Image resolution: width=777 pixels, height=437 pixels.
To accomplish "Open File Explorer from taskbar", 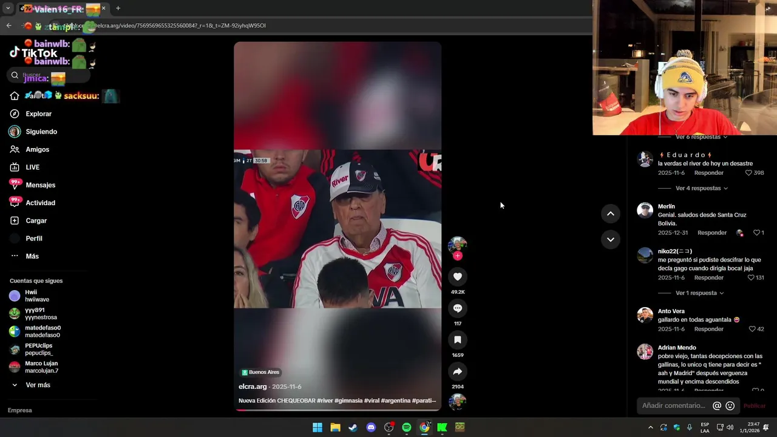I will 335,427.
